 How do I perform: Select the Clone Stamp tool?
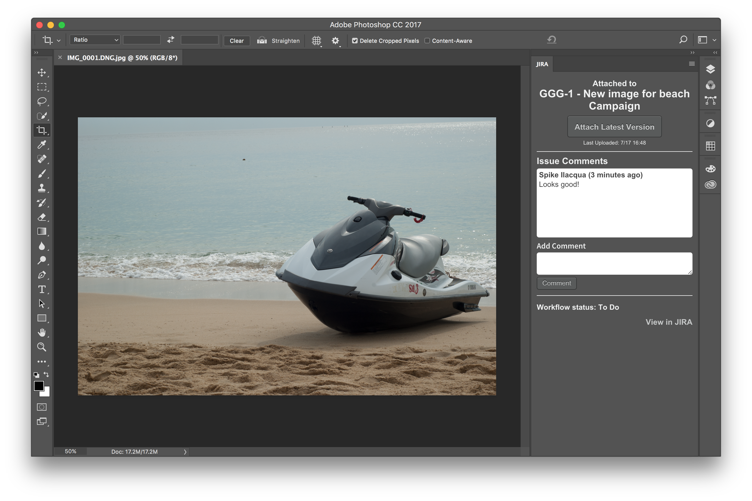[41, 188]
